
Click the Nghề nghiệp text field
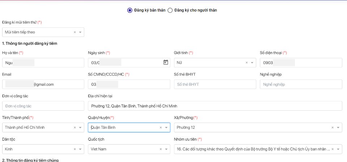point(301,84)
